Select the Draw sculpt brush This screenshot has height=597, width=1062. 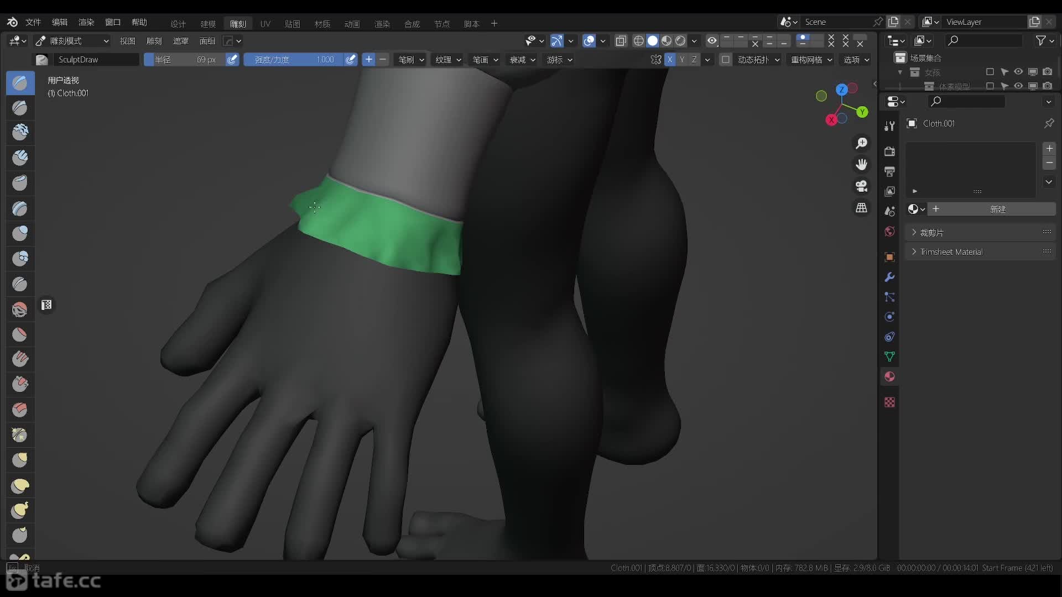[x=20, y=83]
